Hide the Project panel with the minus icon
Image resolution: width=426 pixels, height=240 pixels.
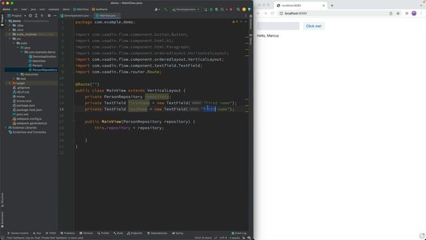tap(55, 16)
